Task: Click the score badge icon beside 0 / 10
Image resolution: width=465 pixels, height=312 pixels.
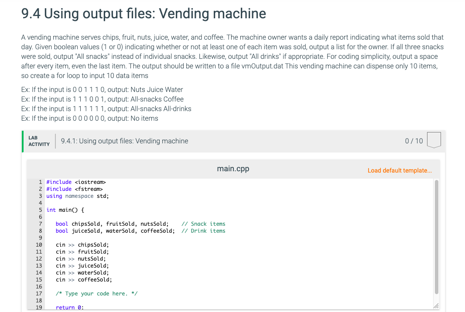Action: 434,140
